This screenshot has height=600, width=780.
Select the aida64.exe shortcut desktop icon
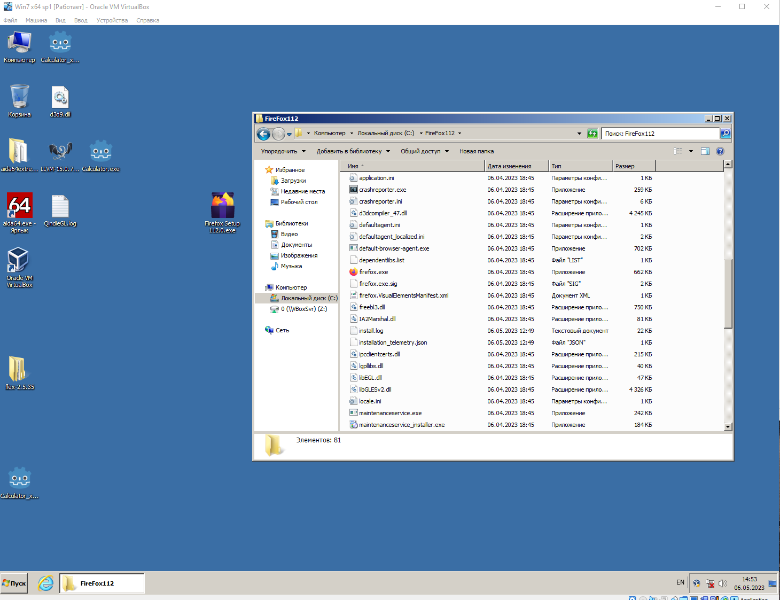[x=19, y=213]
